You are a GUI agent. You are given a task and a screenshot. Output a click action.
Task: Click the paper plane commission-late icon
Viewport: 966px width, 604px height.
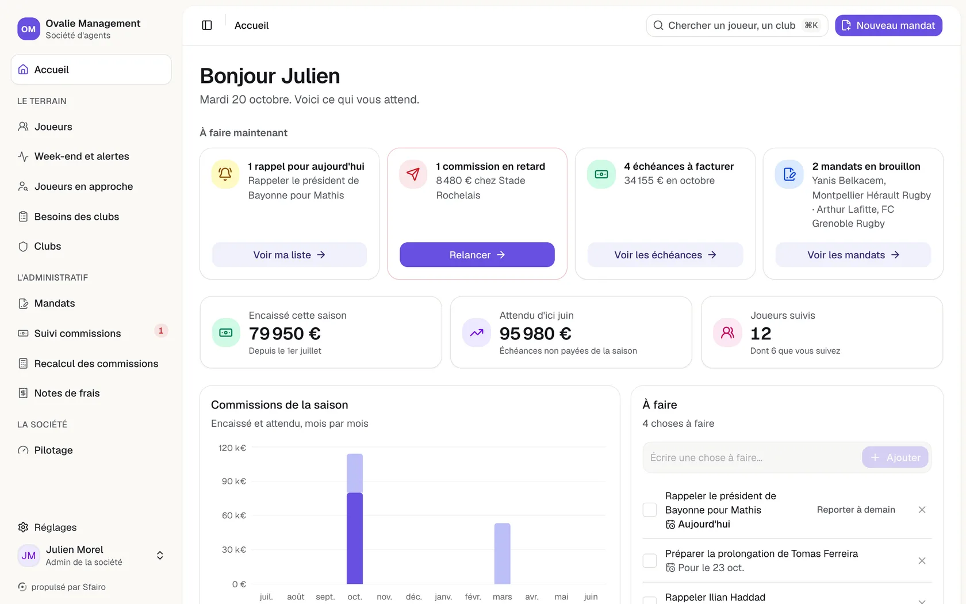413,174
